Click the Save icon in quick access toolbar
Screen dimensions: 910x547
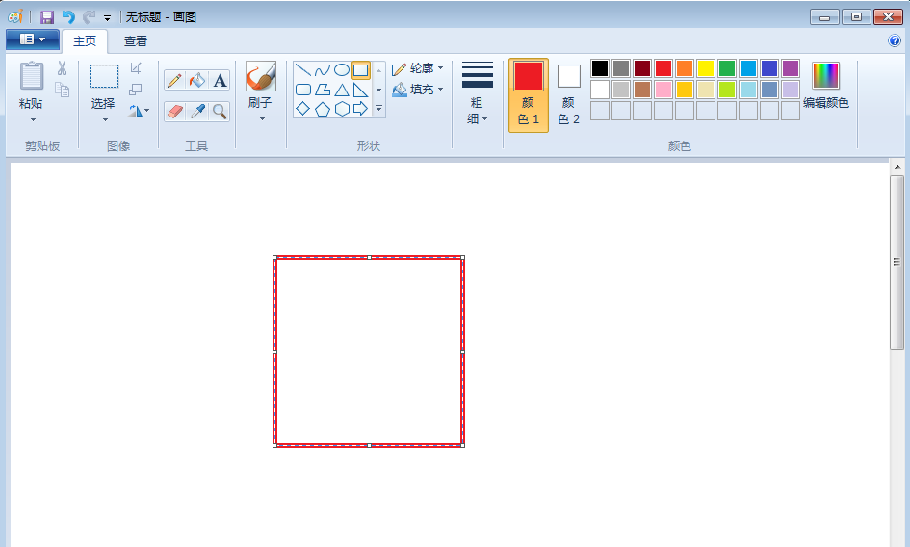pyautogui.click(x=47, y=16)
